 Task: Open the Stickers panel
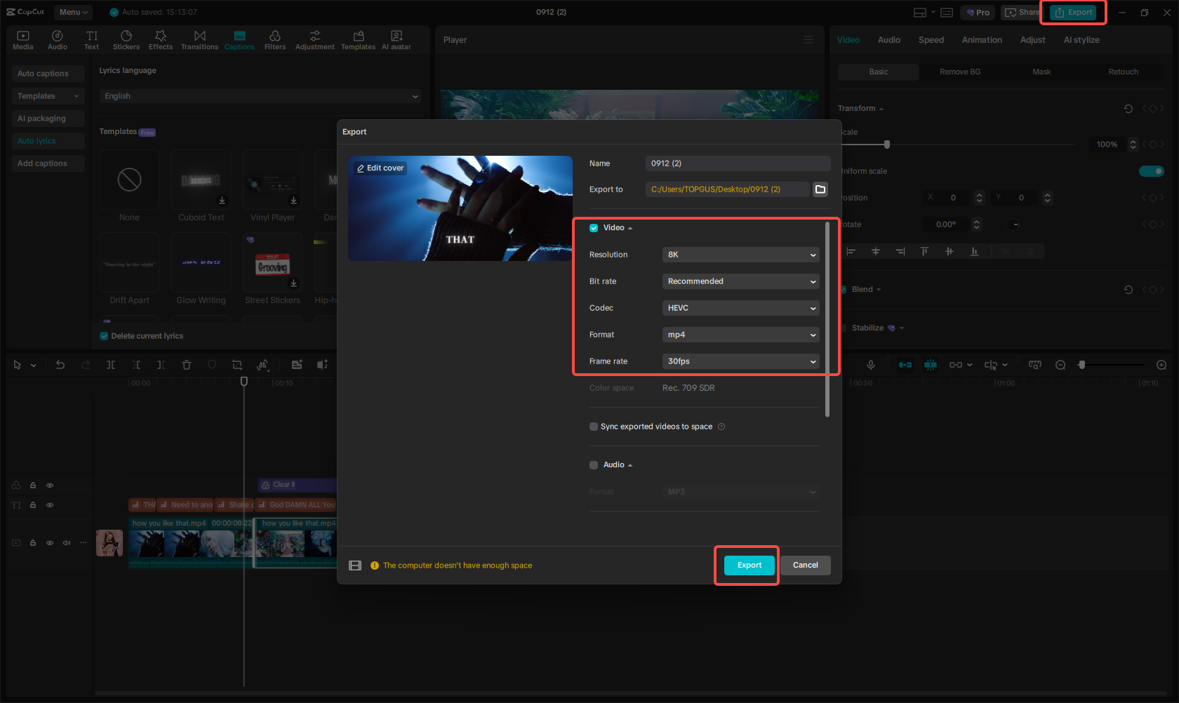pos(126,39)
